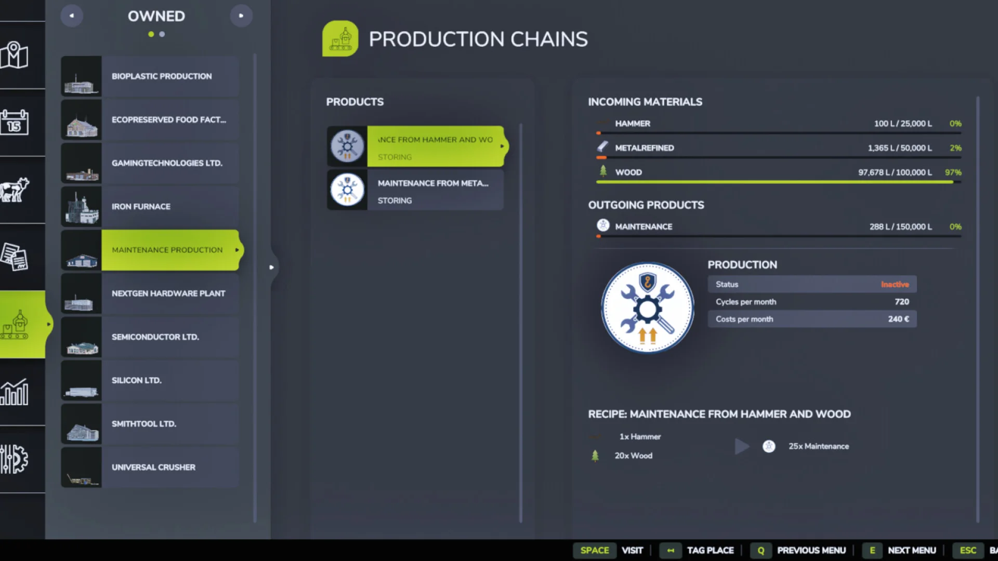Click the Production Chains header bottle icon
Image resolution: width=998 pixels, height=561 pixels.
(x=340, y=38)
